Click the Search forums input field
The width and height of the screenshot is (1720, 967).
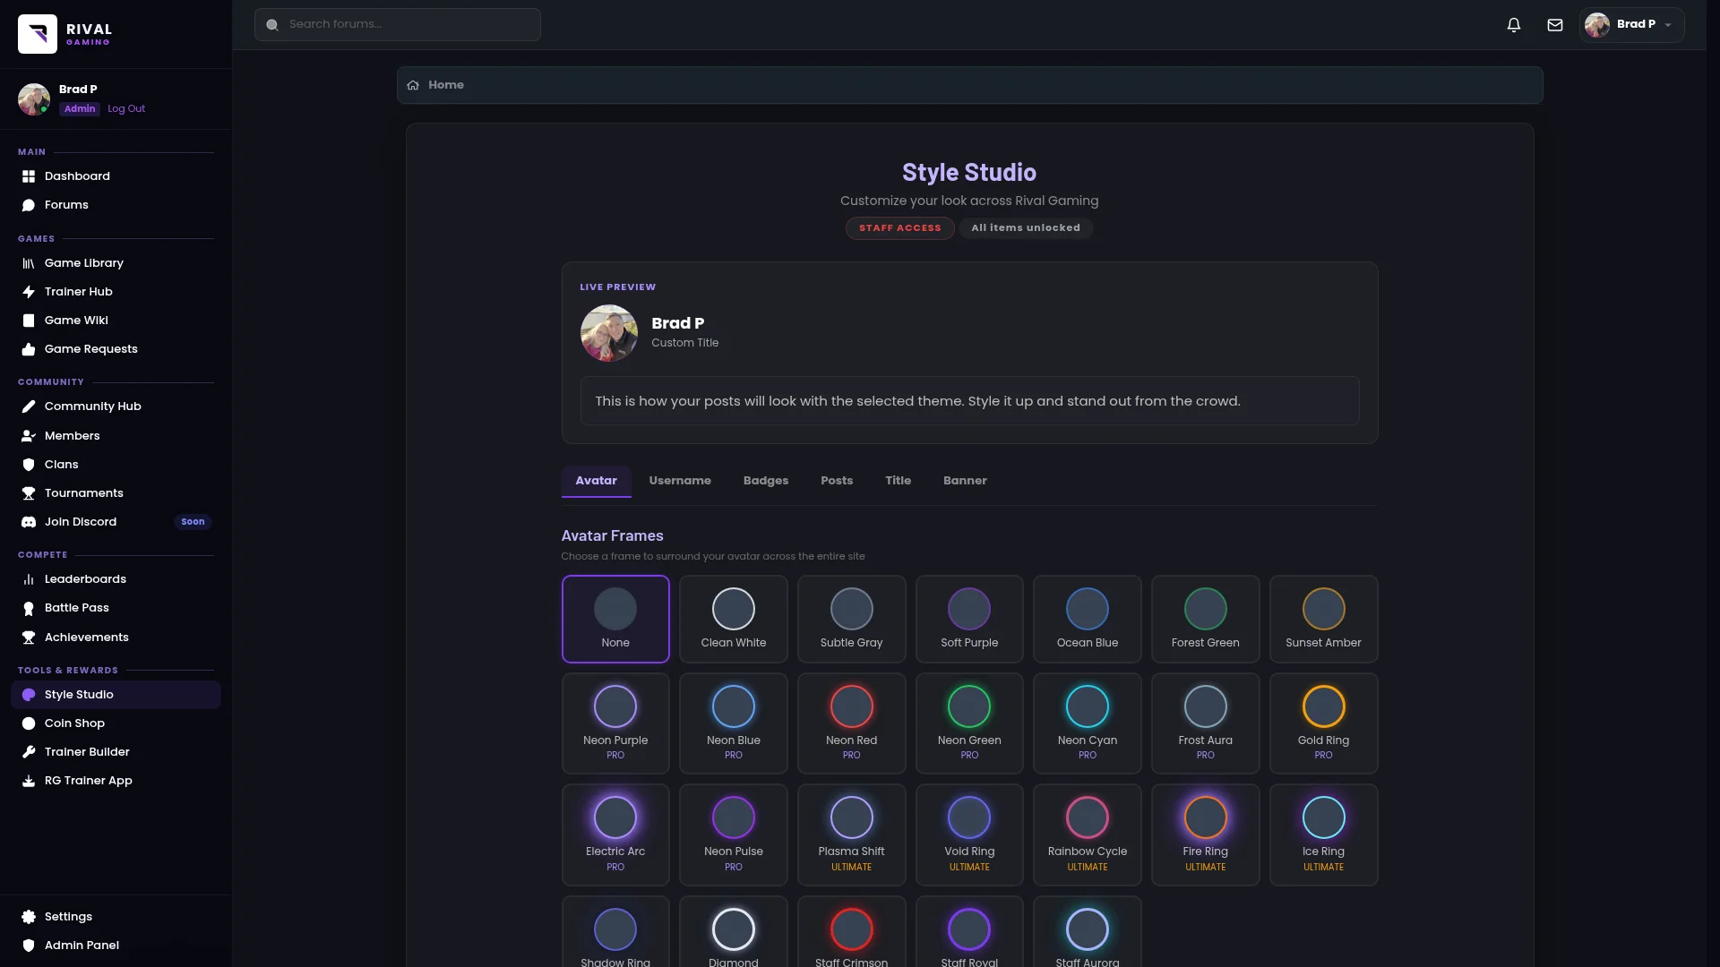point(398,25)
